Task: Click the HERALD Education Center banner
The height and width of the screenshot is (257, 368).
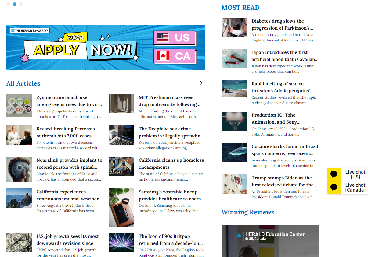Action: point(270,241)
